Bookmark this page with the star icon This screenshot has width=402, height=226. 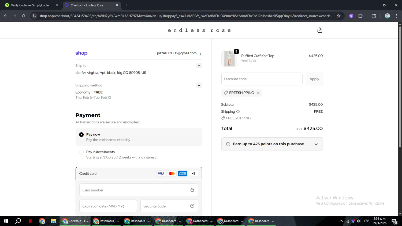tap(339, 16)
